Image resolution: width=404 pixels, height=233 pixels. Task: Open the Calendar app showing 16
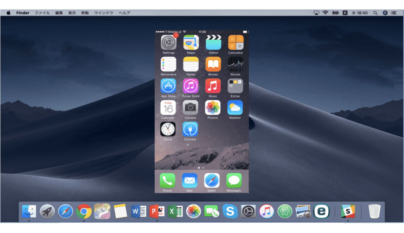[x=168, y=108]
